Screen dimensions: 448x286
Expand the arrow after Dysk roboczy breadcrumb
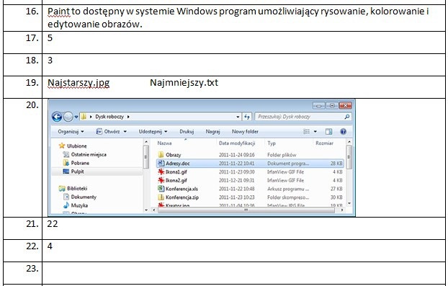(x=128, y=117)
